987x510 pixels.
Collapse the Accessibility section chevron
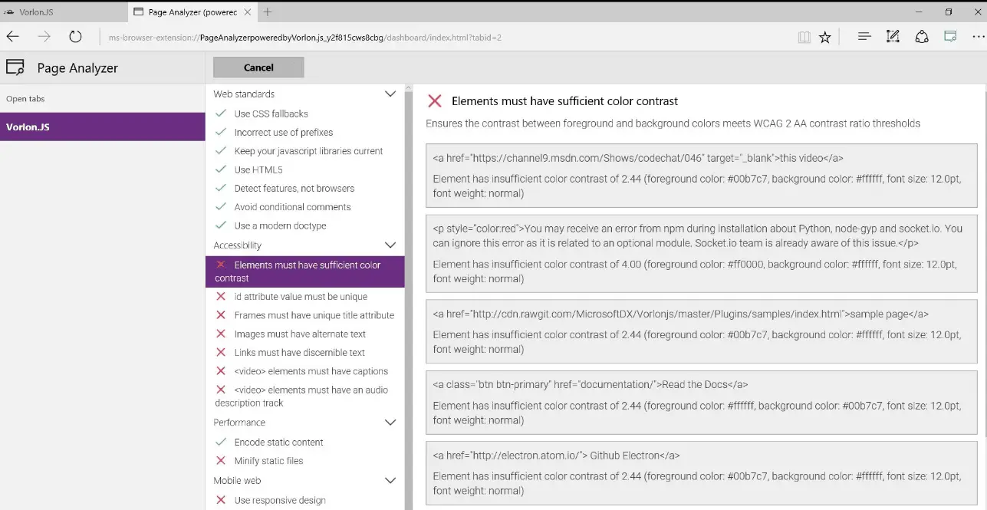pyautogui.click(x=390, y=245)
